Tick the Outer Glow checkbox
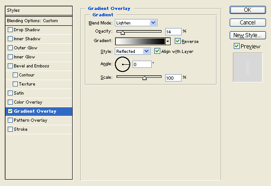 click(x=10, y=48)
